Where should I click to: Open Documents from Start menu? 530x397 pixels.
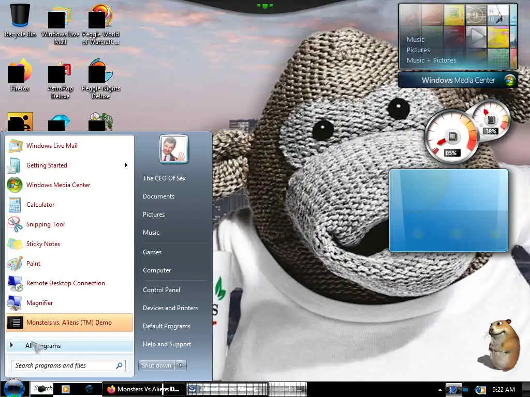158,196
